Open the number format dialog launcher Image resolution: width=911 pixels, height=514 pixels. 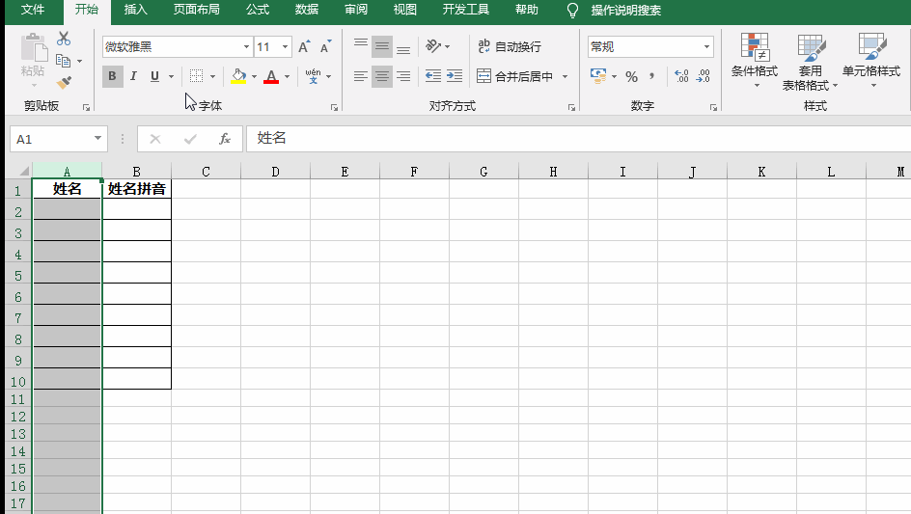tap(713, 107)
